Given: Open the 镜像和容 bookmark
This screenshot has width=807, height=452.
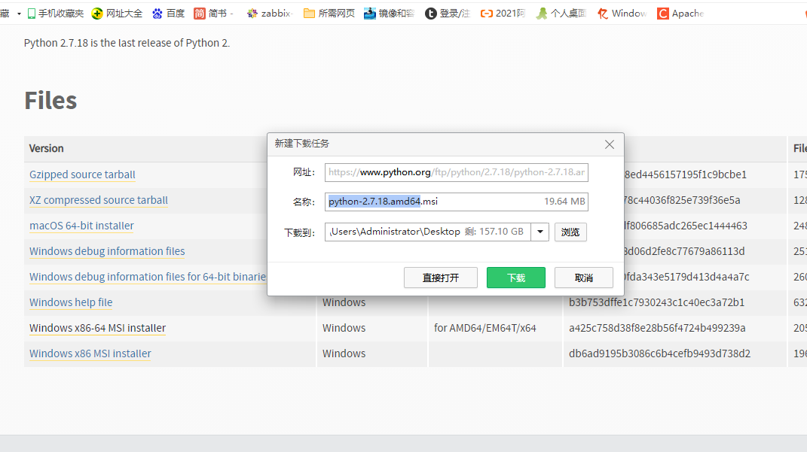Looking at the screenshot, I should (x=389, y=14).
